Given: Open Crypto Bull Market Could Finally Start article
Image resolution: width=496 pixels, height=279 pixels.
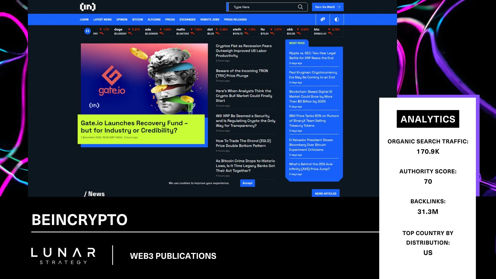Looking at the screenshot, I should pos(244,96).
